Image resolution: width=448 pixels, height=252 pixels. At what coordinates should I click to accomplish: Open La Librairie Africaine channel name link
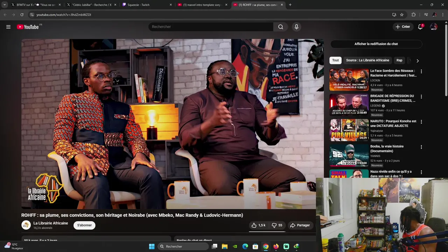pyautogui.click(x=51, y=223)
